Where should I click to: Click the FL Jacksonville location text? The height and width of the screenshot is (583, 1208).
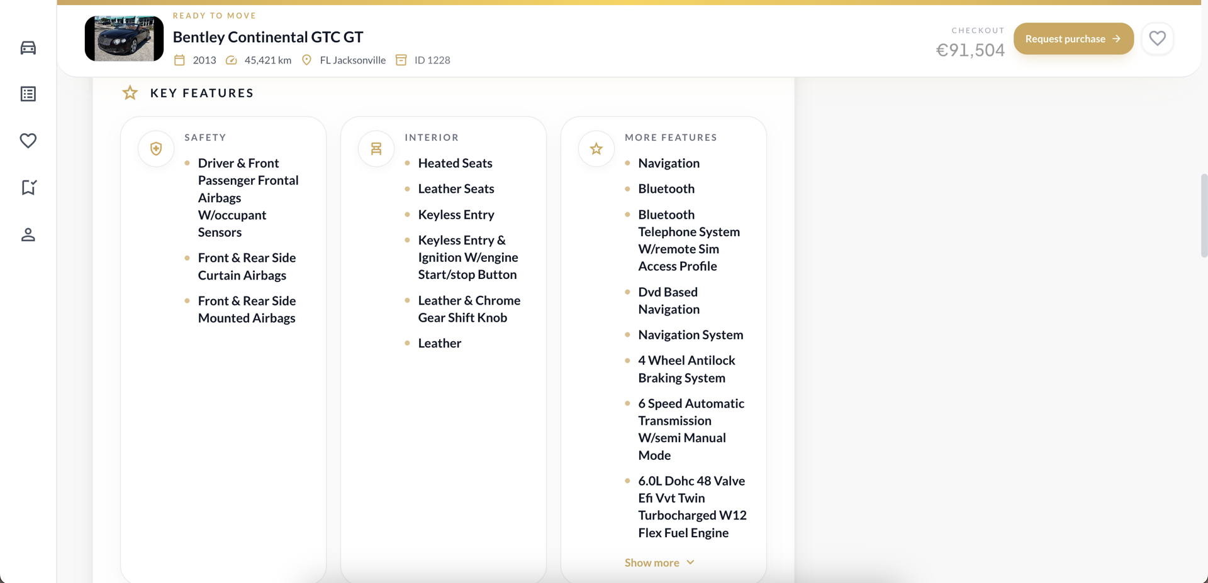point(352,60)
